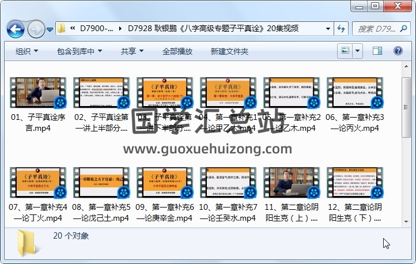Click the scroll up arrow of file list
The height and width of the screenshot is (264, 416).
(x=406, y=66)
